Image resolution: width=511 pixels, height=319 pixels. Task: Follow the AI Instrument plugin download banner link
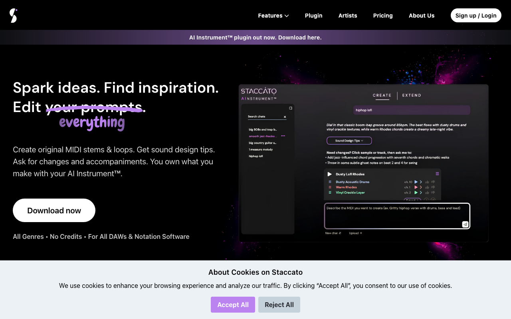pos(255,37)
